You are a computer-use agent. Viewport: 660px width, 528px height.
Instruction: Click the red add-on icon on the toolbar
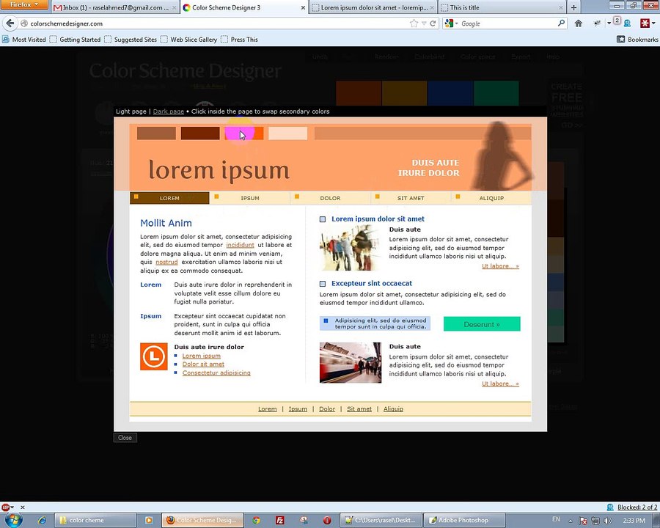click(x=645, y=23)
